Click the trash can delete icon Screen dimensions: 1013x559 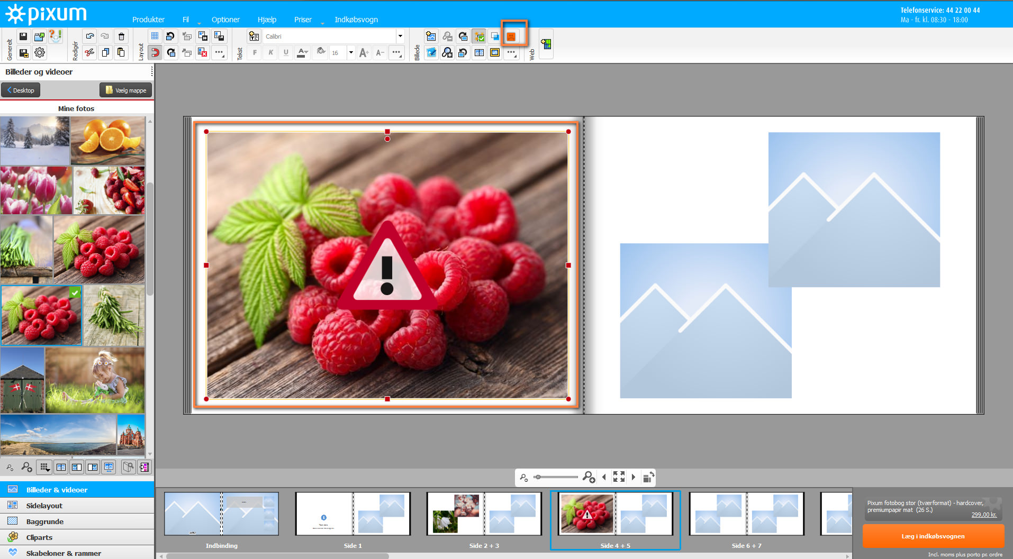[x=121, y=36]
